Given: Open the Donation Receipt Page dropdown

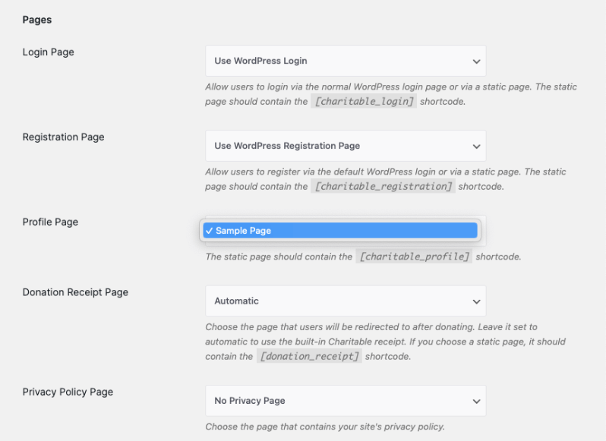Looking at the screenshot, I should (346, 301).
